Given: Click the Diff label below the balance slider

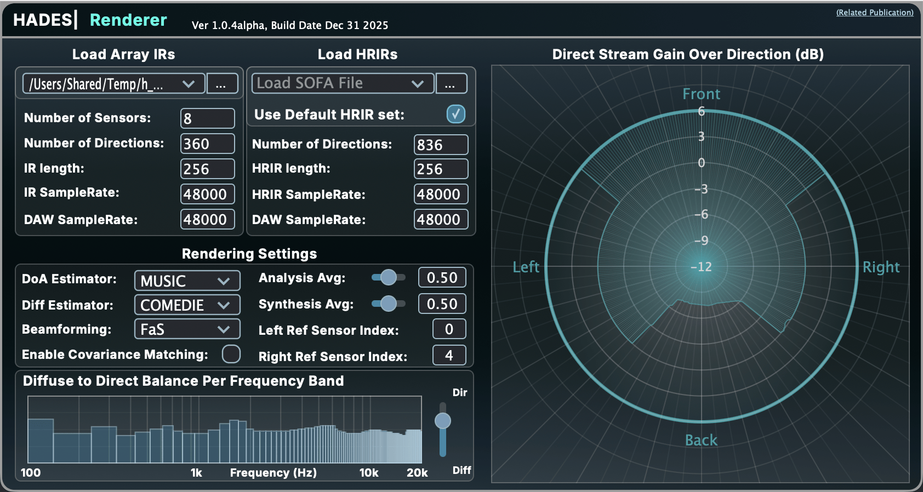Looking at the screenshot, I should coord(462,470).
